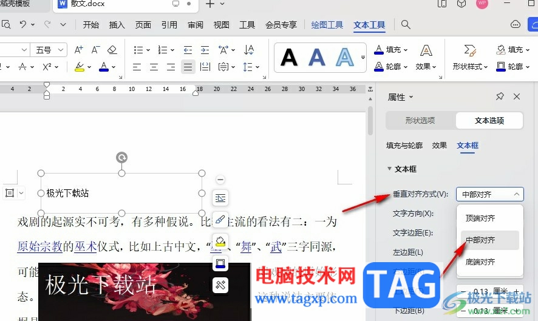538x321 pixels.
Task: Open font size combo box 五号
Action: [x=49, y=50]
